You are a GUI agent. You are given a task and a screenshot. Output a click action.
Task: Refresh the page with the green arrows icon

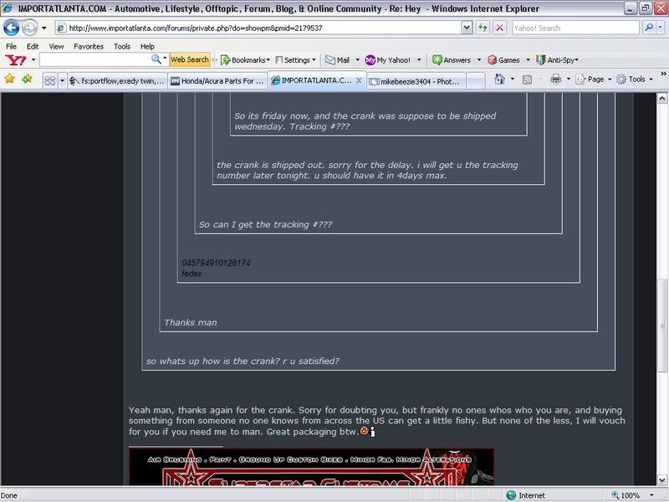pyautogui.click(x=483, y=28)
